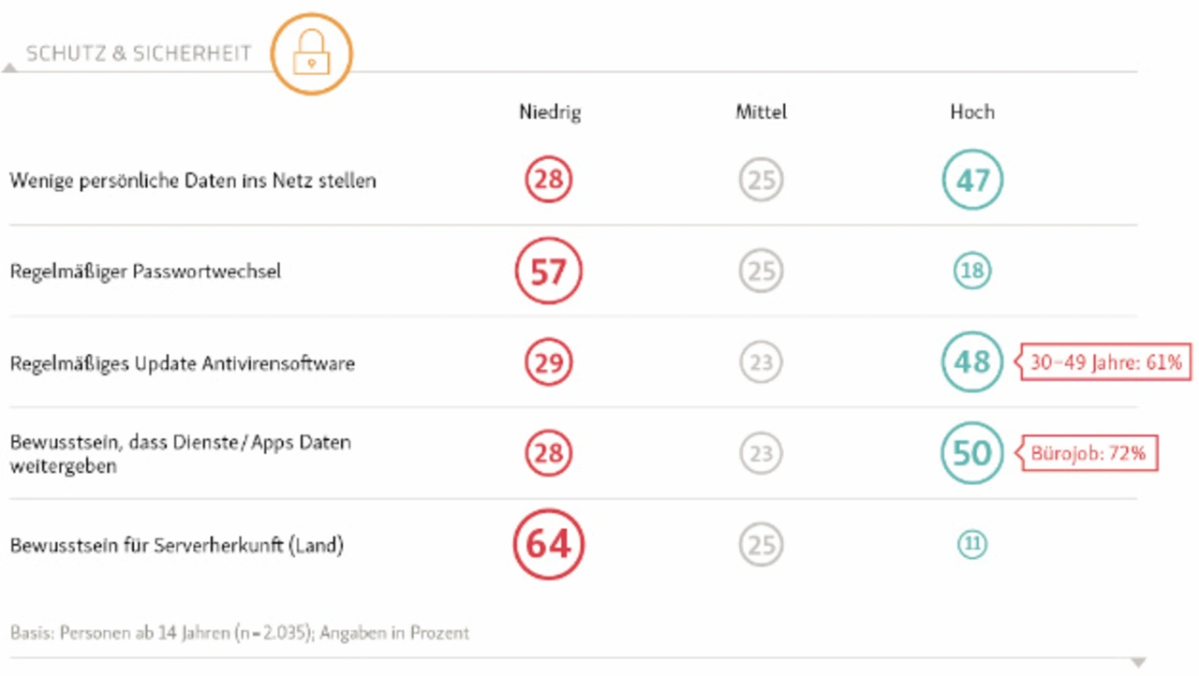
Task: Click the teal 50 circle beside Bürojob
Action: pyautogui.click(x=972, y=453)
